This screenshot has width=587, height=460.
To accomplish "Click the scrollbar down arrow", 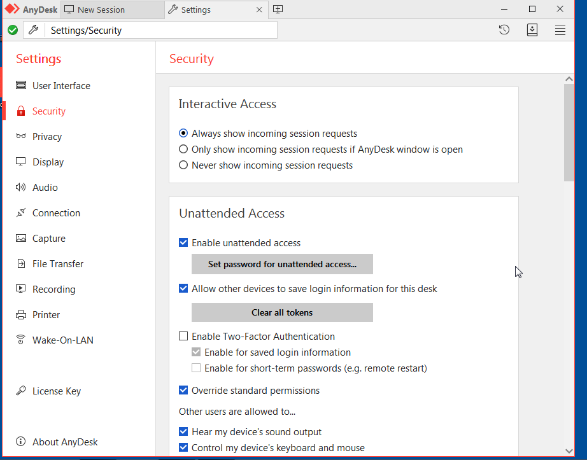I will 569,450.
